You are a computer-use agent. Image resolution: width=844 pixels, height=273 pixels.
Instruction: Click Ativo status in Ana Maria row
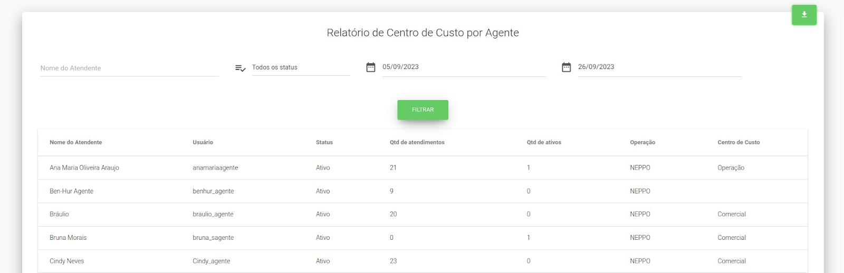323,168
